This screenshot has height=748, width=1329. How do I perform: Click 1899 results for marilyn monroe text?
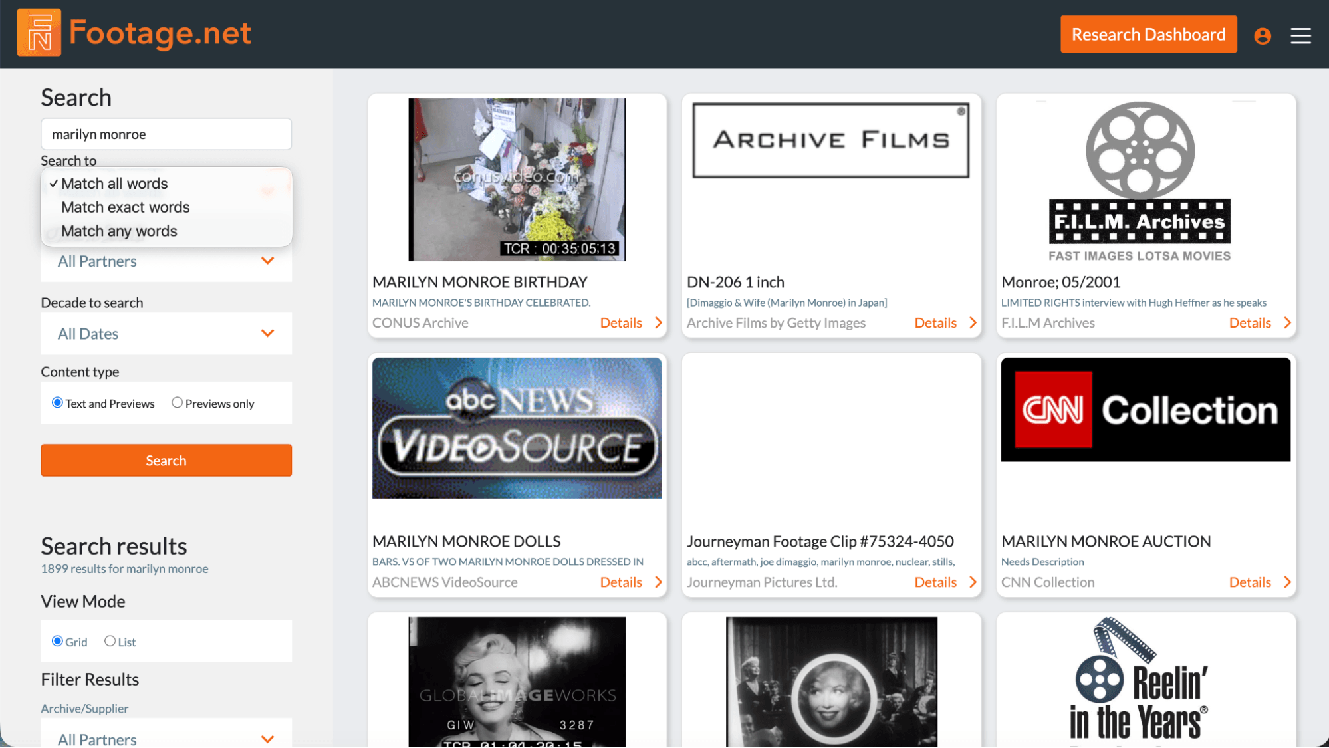click(x=124, y=569)
